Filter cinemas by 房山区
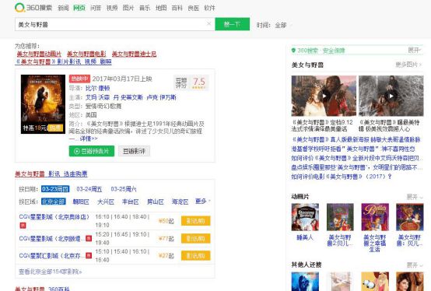This screenshot has height=291, width=431. click(156, 202)
